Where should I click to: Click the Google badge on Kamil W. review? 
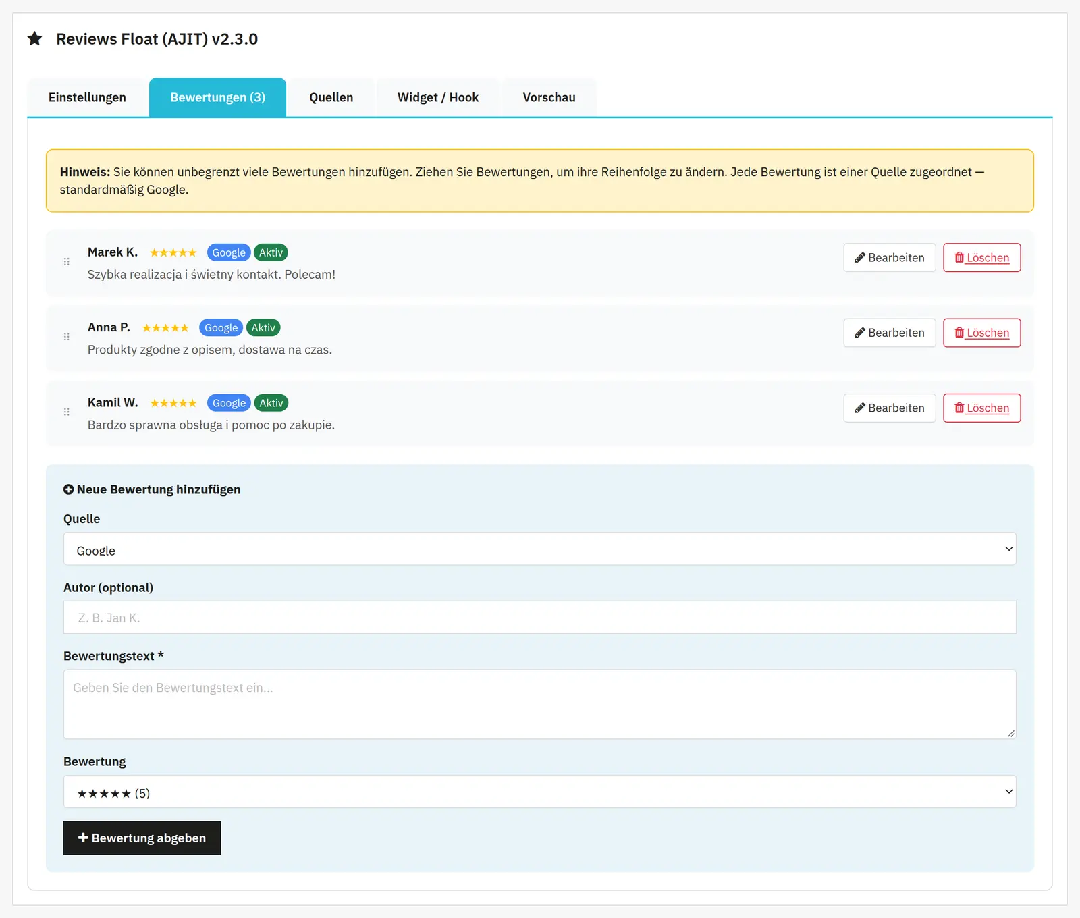coord(229,403)
